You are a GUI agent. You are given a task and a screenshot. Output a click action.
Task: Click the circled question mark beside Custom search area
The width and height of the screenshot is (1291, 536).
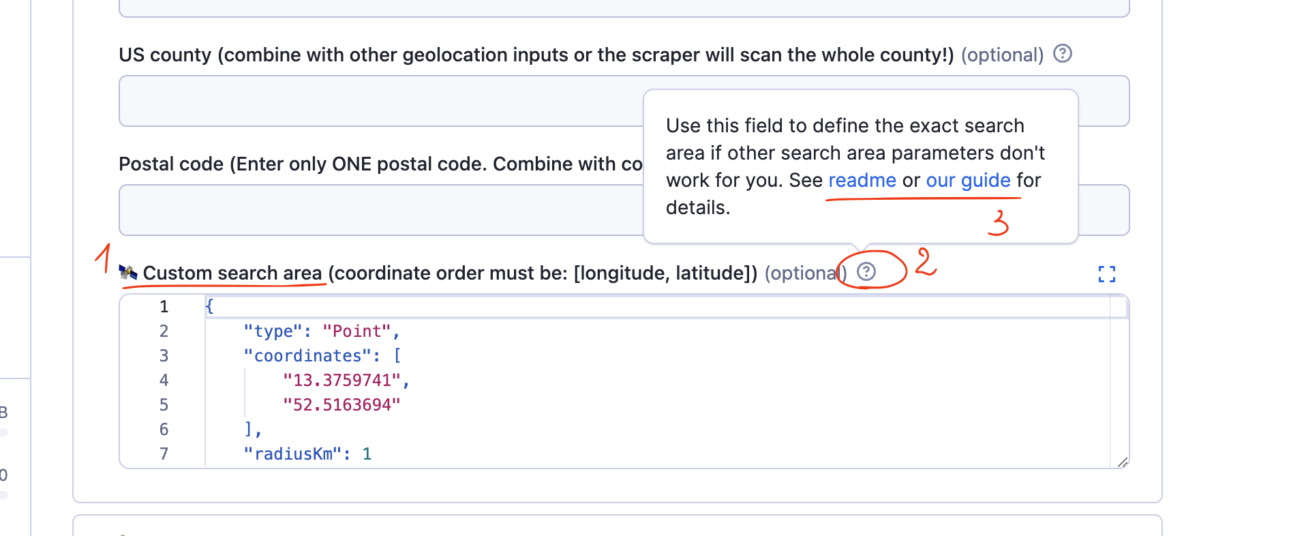tap(868, 271)
